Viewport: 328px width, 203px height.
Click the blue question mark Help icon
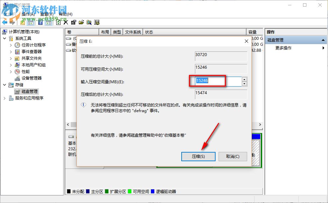(x=41, y=22)
